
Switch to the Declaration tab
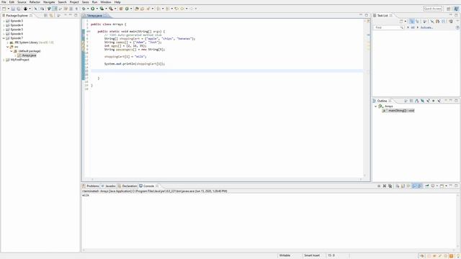(x=127, y=186)
